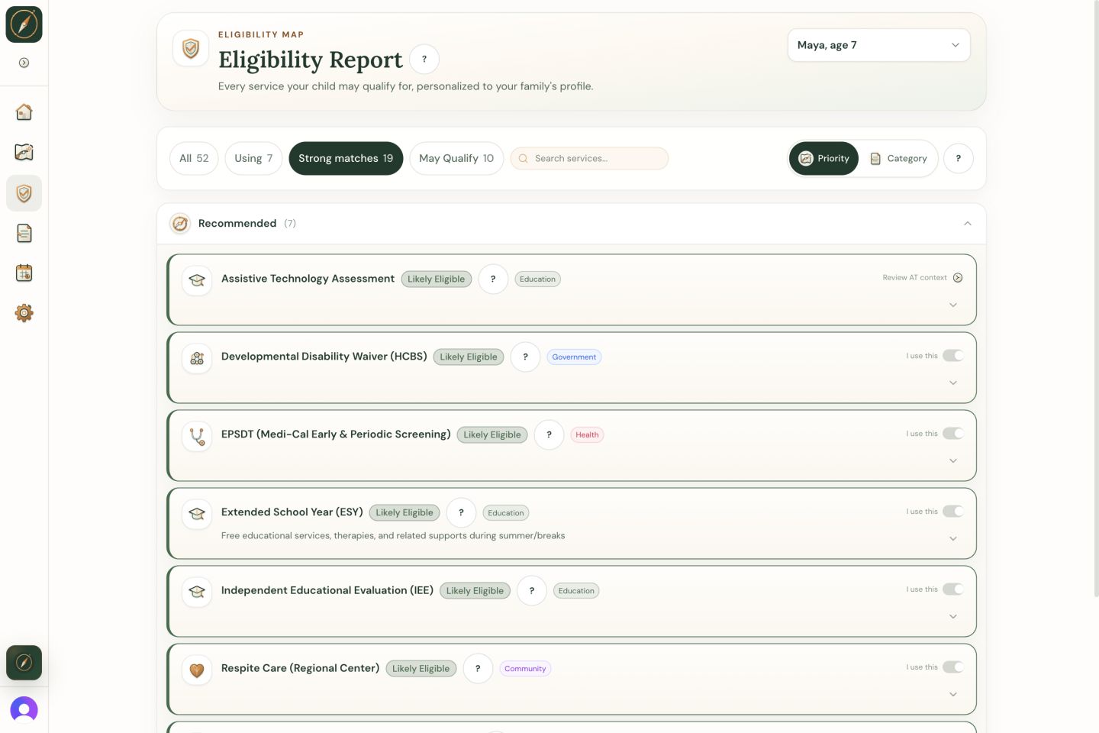Toggle I use this for Extended School Year
The image size is (1099, 733).
coord(952,512)
